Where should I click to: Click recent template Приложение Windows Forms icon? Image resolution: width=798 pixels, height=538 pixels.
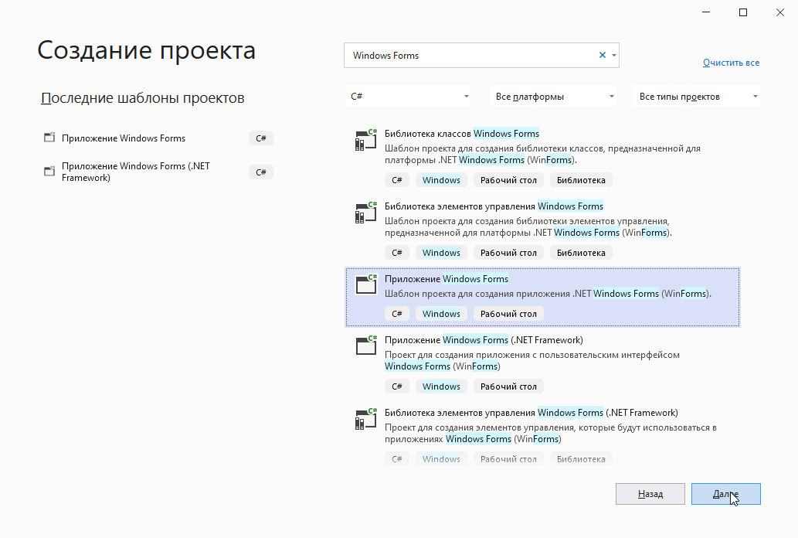click(49, 138)
